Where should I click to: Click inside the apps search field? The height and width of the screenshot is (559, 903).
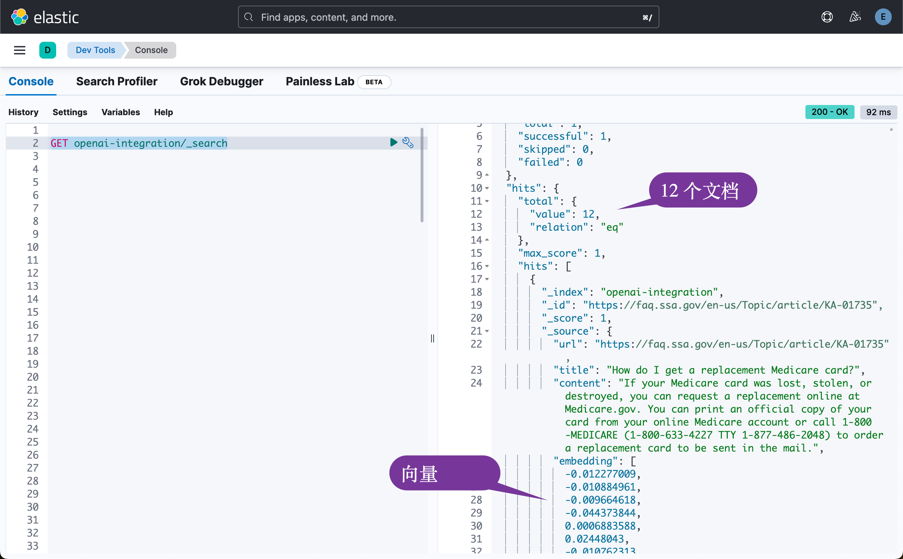click(x=407, y=17)
